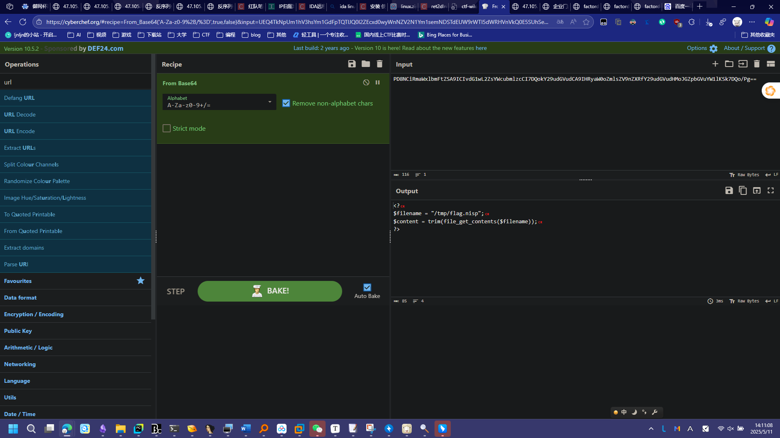Screen dimensions: 780x438
Task: Select Split Colour Channels operation
Action: point(76,164)
